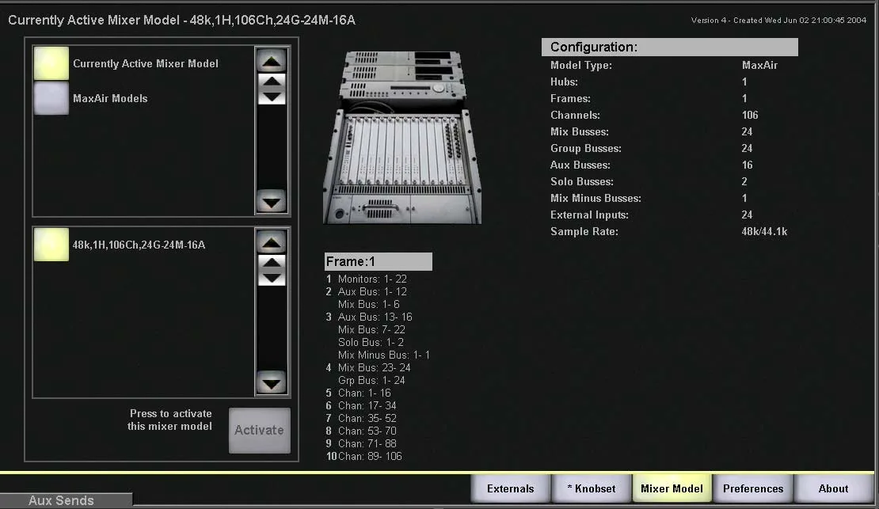Viewport: 879px width, 509px height.
Task: Click the MaxAir rack hardware image
Action: point(402,137)
